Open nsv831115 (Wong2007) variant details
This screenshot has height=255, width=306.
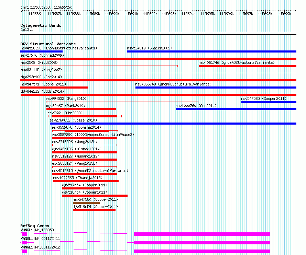(x=158, y=73)
